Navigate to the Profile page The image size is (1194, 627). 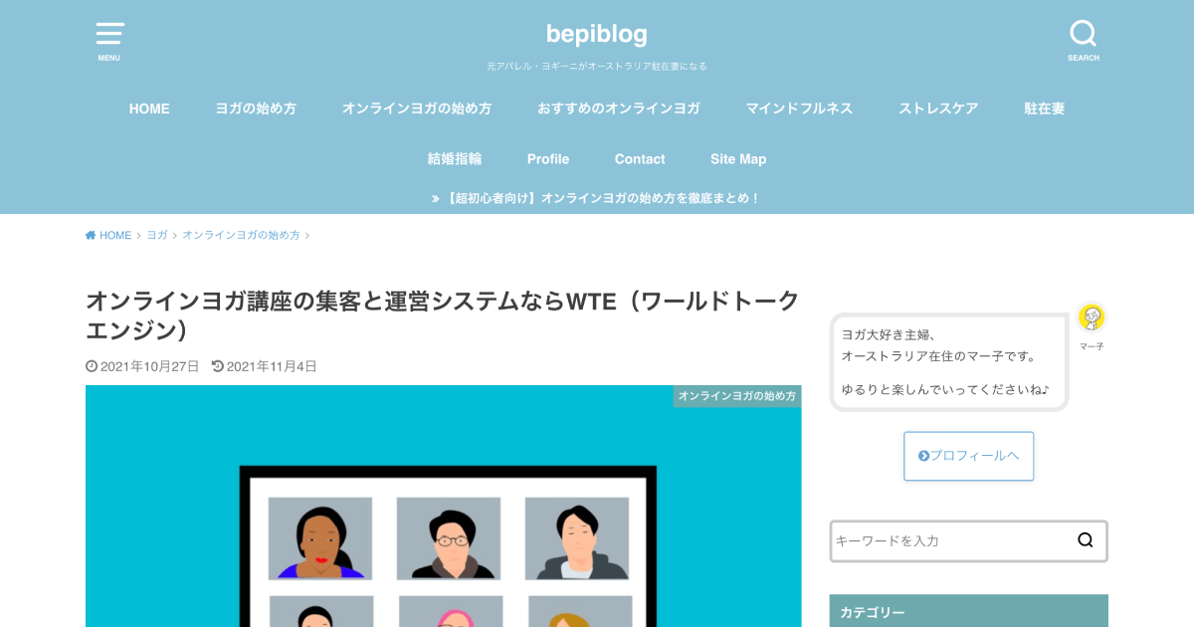(x=548, y=159)
